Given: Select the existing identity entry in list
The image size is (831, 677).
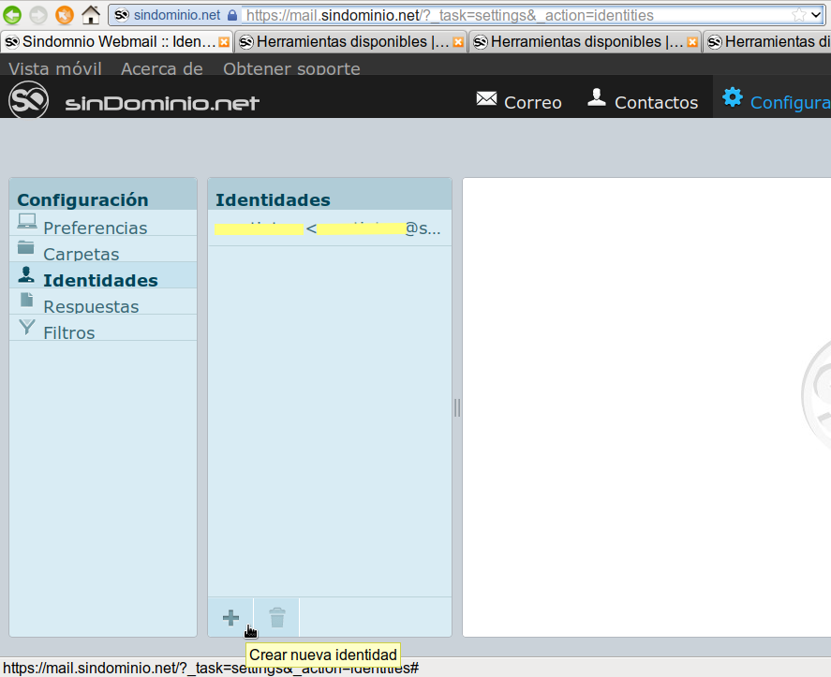Looking at the screenshot, I should (328, 228).
